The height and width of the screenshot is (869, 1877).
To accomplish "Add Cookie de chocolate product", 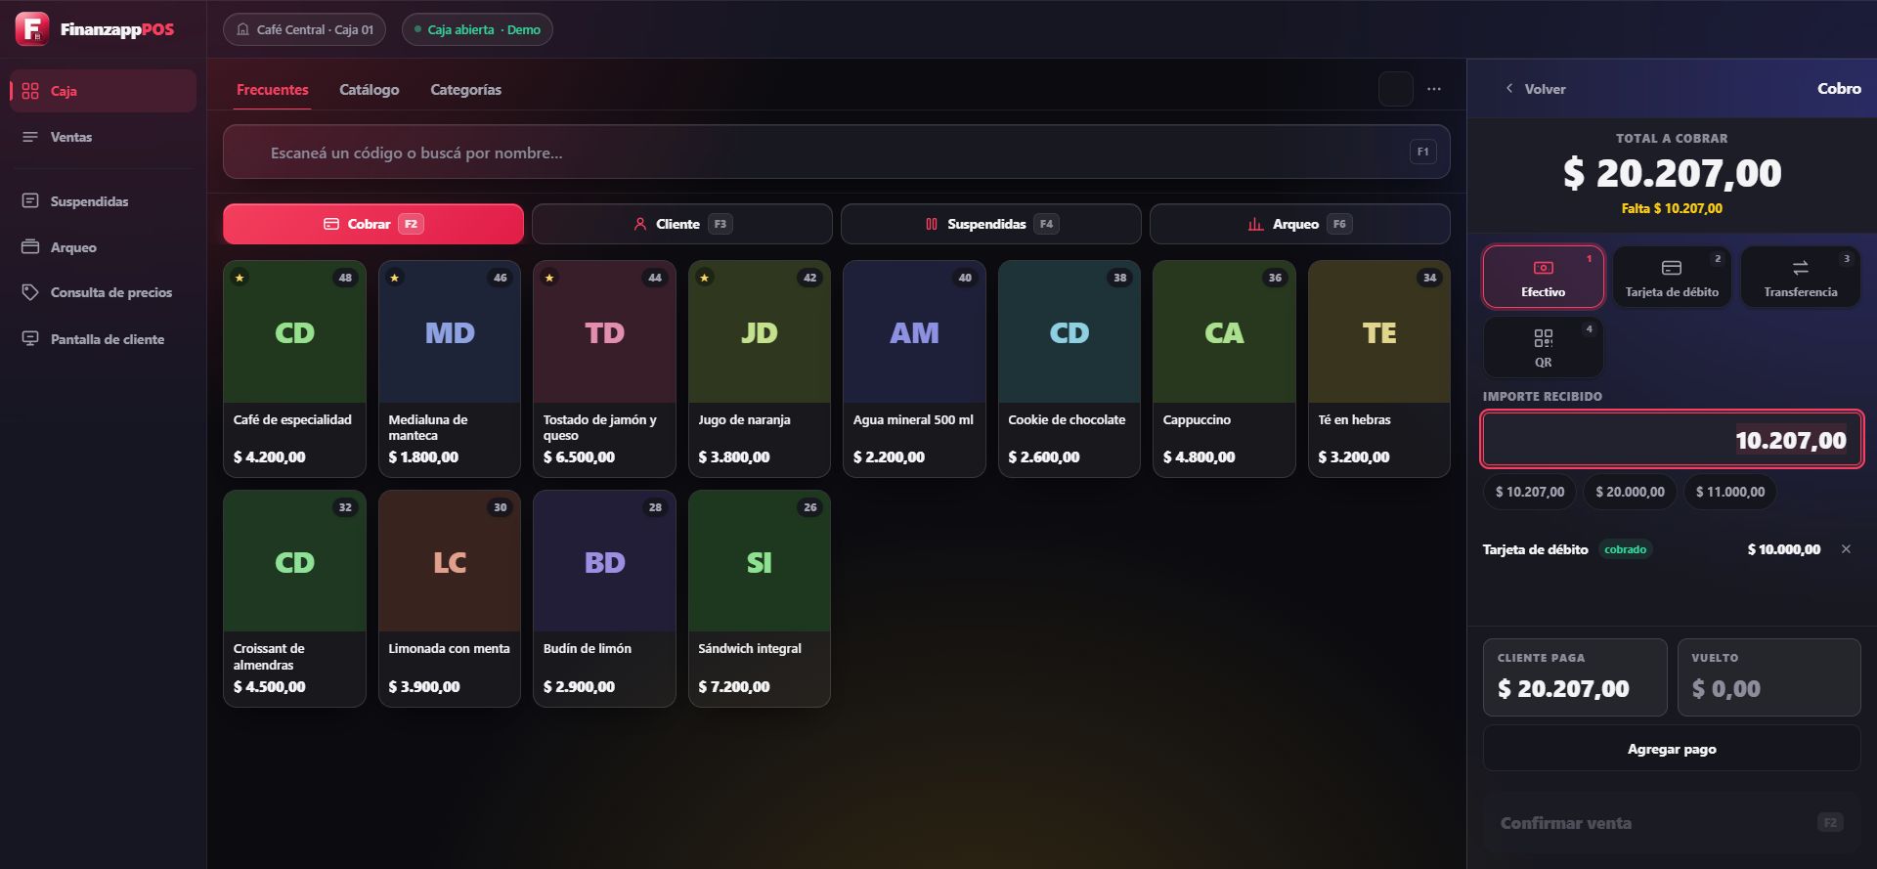I will click(x=1069, y=369).
